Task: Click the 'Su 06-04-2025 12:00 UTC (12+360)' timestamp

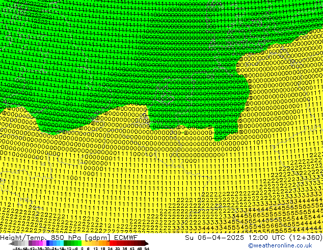Action: tap(254, 238)
